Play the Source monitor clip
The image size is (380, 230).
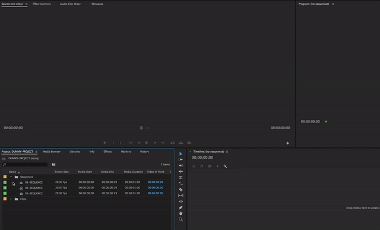click(x=147, y=143)
